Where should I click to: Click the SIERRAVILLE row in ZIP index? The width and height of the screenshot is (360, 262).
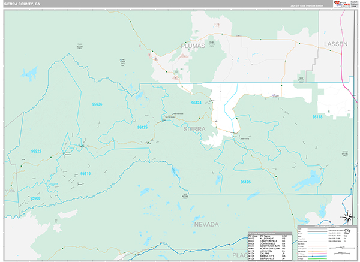coord(267,258)
